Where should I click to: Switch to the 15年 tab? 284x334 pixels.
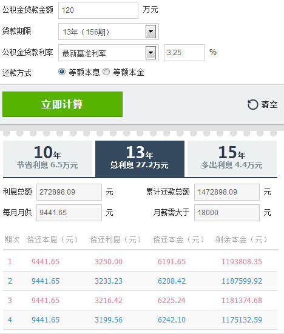(232, 159)
